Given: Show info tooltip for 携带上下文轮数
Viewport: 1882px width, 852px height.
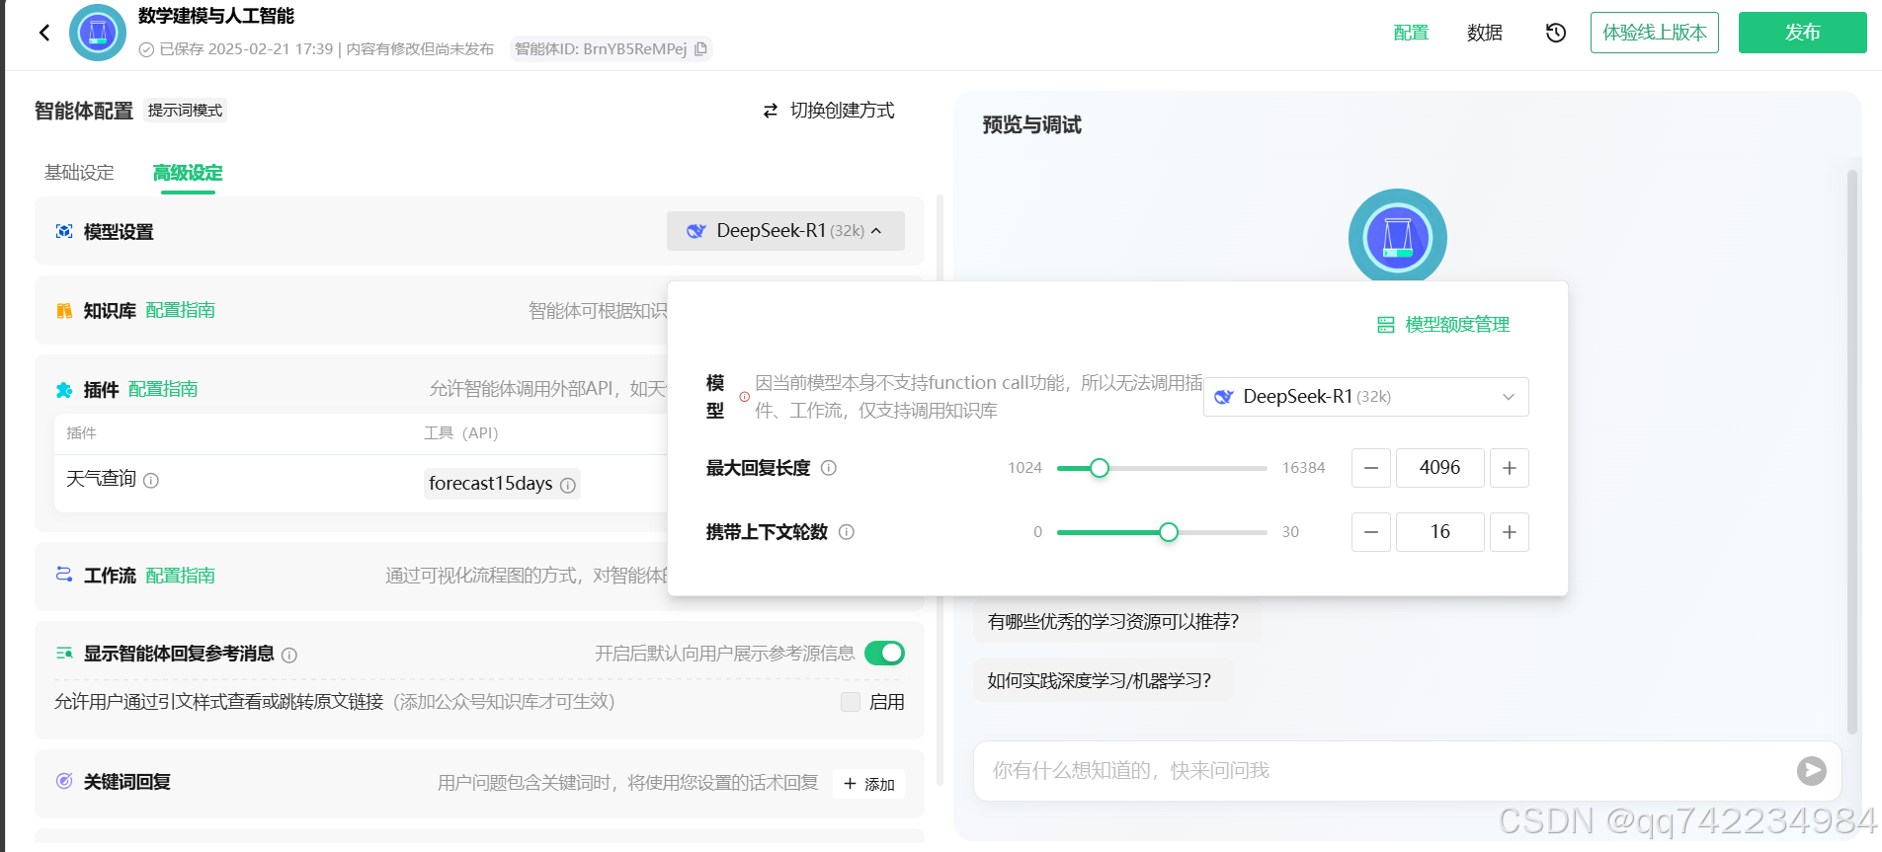Looking at the screenshot, I should pyautogui.click(x=847, y=532).
